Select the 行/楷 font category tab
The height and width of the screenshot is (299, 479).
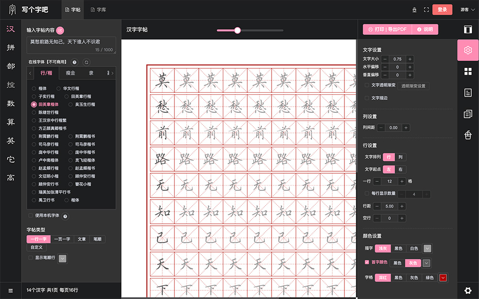[x=46, y=73]
